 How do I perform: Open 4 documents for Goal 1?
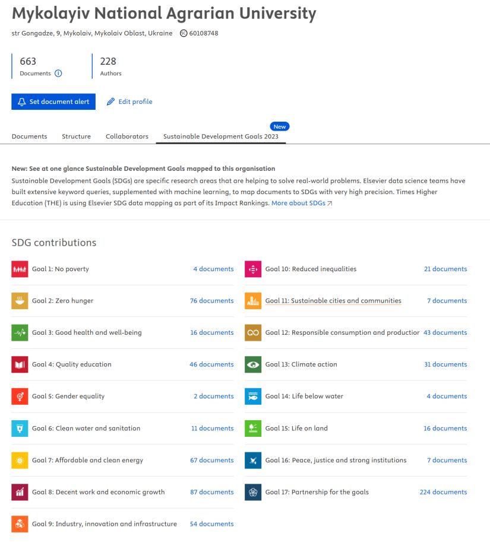point(213,269)
